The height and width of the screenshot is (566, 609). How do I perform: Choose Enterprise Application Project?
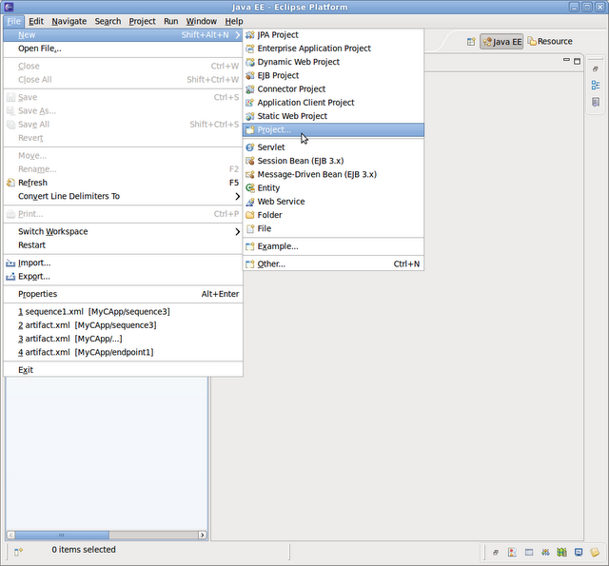pos(333,49)
